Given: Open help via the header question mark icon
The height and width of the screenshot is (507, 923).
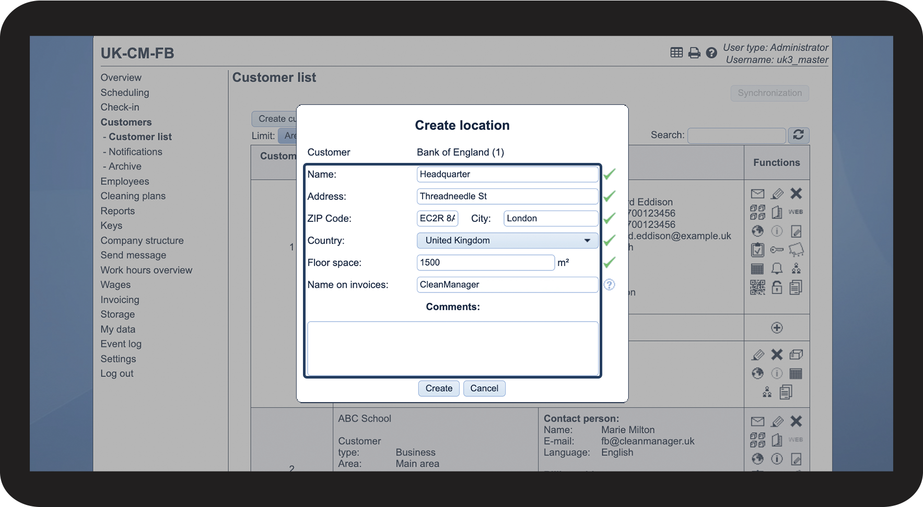Looking at the screenshot, I should click(711, 53).
